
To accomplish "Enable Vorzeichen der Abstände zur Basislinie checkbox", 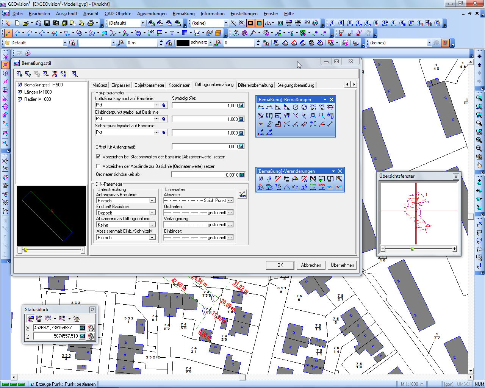I will (98, 166).
